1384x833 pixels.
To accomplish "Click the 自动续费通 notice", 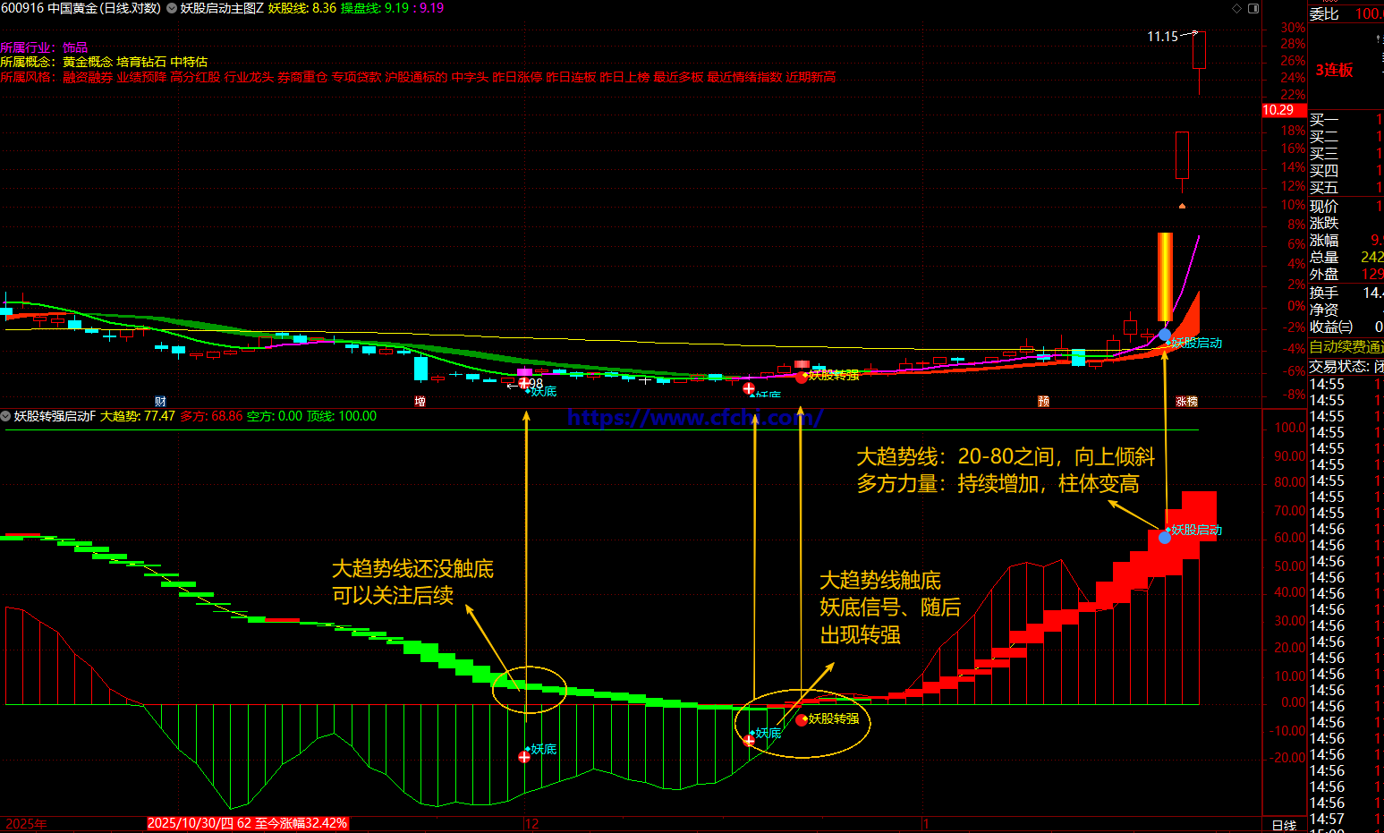I will point(1346,346).
